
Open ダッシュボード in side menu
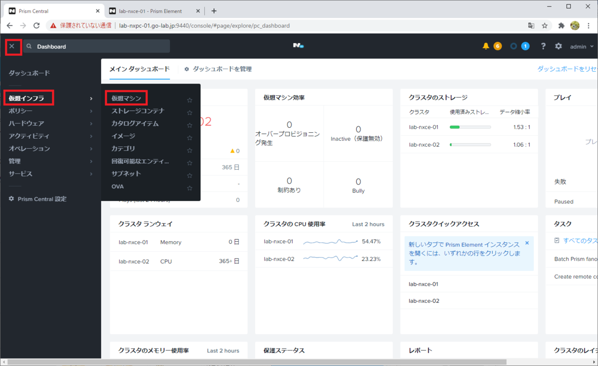29,73
